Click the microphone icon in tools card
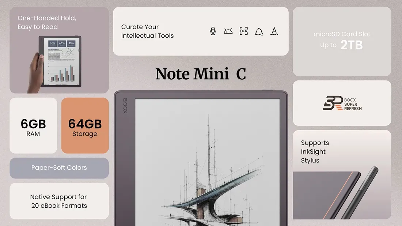This screenshot has height=226, width=402. [x=213, y=31]
